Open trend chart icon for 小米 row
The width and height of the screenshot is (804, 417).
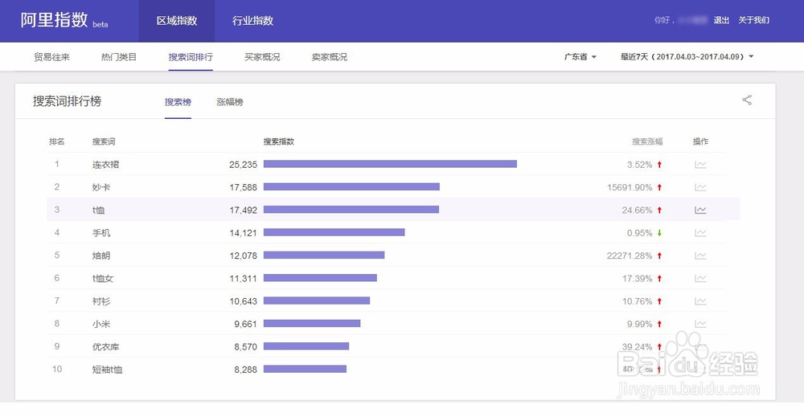point(700,325)
